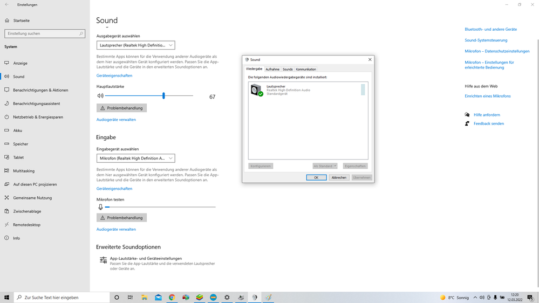Switch to the Kommunikation tab

click(x=306, y=69)
